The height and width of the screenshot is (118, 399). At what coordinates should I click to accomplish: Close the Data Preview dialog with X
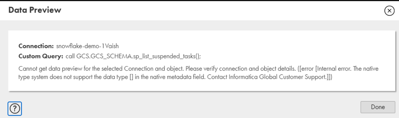click(390, 11)
